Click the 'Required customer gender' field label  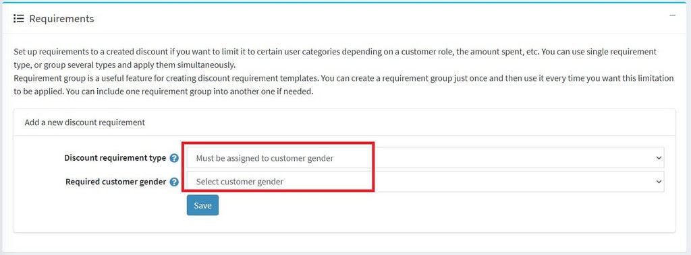(x=116, y=181)
